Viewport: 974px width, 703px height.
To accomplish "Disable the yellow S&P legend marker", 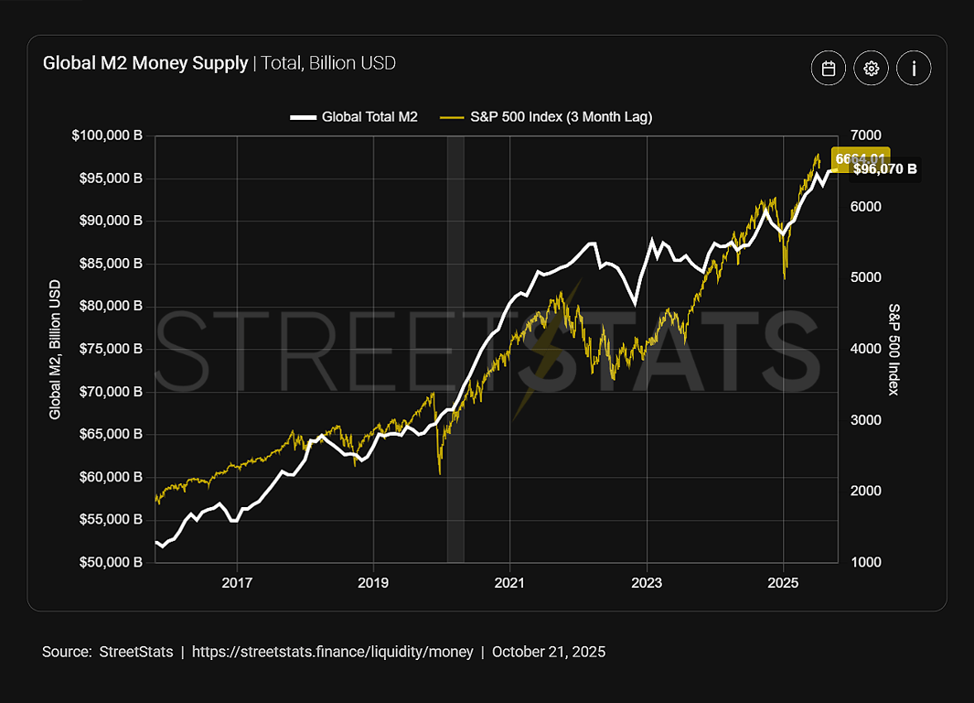I will point(450,117).
